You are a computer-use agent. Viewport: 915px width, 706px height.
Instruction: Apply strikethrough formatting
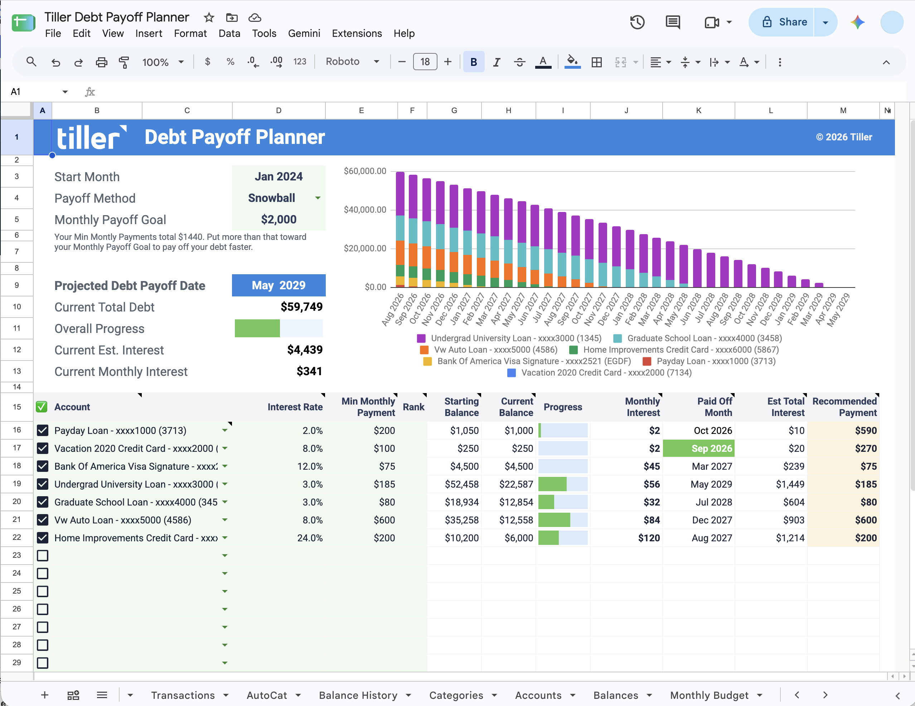tap(519, 62)
